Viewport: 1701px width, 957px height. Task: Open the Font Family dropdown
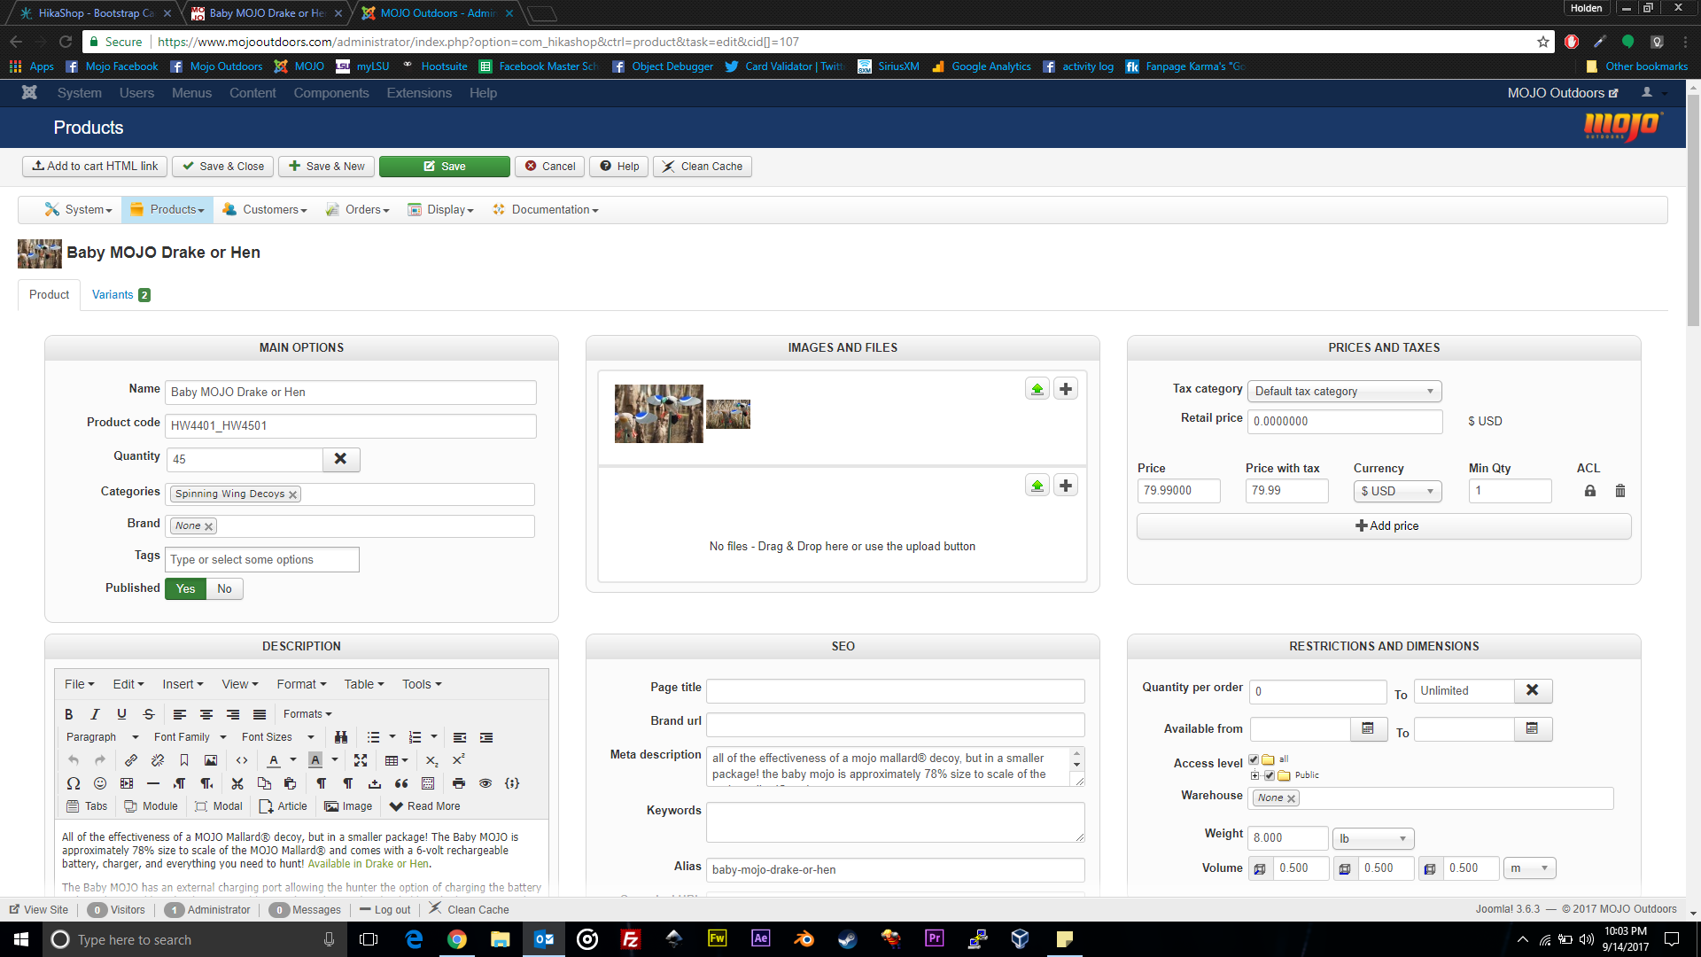[x=190, y=737]
